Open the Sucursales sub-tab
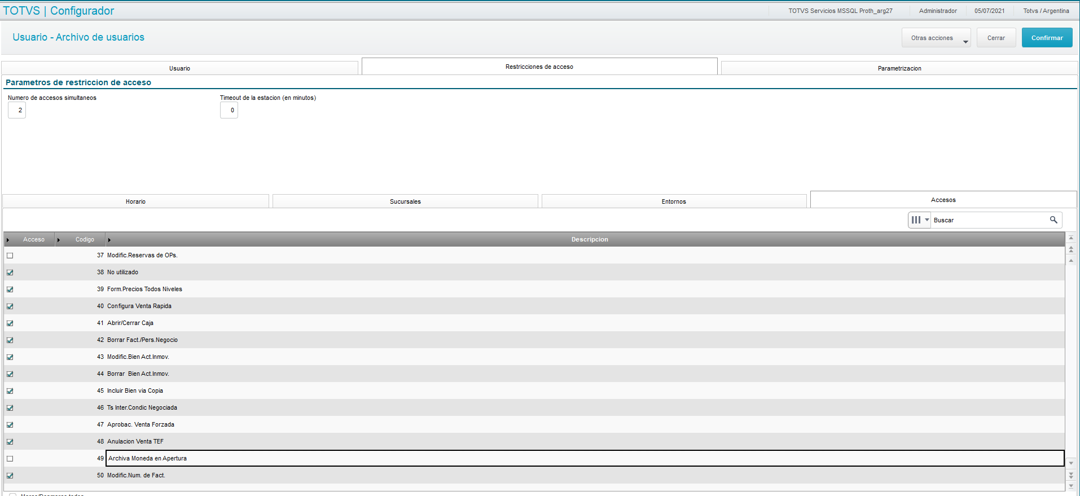The height and width of the screenshot is (496, 1080). click(405, 201)
